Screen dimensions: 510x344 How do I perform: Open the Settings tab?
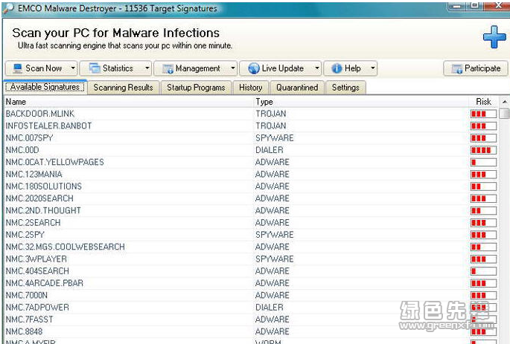[x=345, y=87]
